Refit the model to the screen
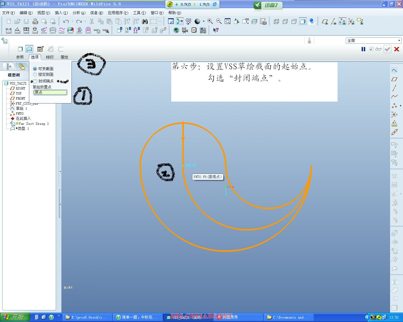 [x=228, y=21]
